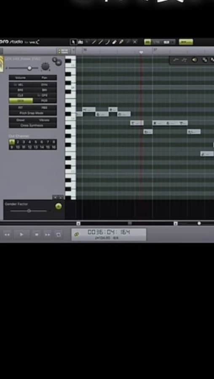Click the lowest note block at right
The image size is (214, 379).
click(x=207, y=154)
